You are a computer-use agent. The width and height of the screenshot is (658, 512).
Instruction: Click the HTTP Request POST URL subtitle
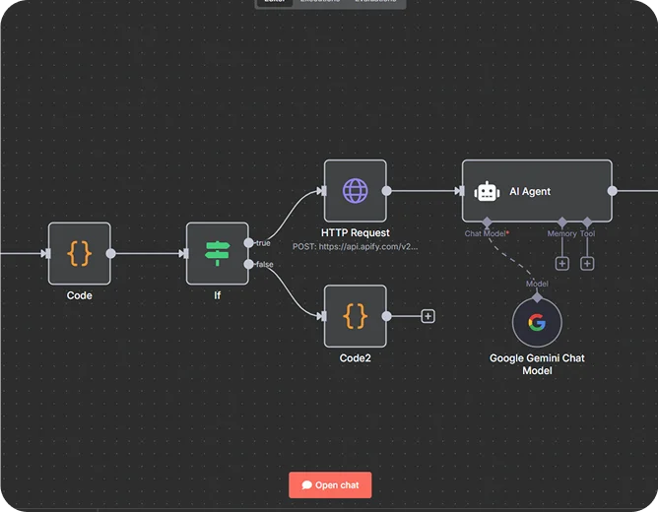(x=355, y=246)
